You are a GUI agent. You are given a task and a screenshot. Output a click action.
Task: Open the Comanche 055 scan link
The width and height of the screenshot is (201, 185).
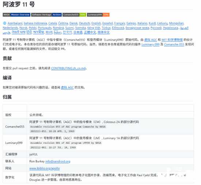(x=174, y=44)
